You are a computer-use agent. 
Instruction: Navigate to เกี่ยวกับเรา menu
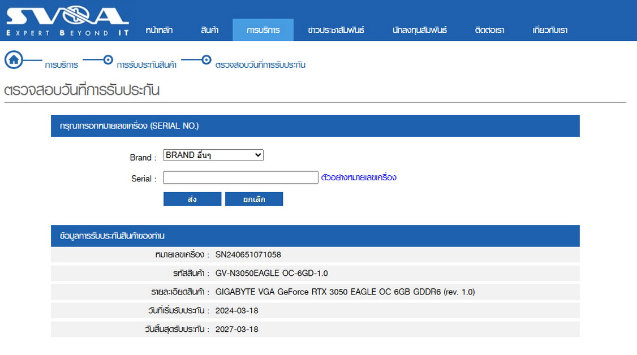point(550,30)
